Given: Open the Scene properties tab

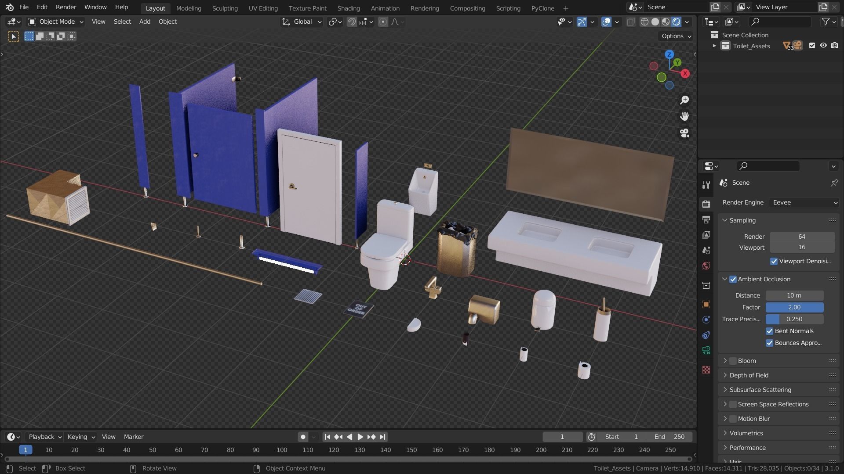Looking at the screenshot, I should point(706,250).
